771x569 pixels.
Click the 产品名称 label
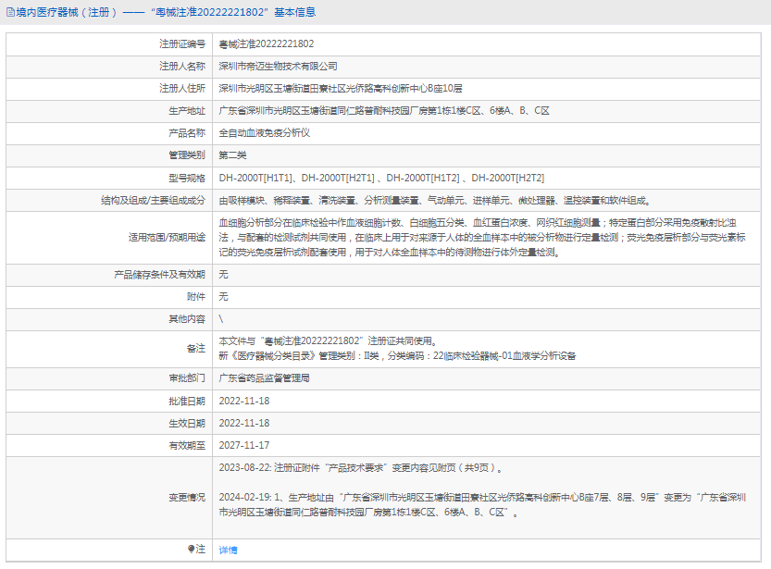click(187, 133)
